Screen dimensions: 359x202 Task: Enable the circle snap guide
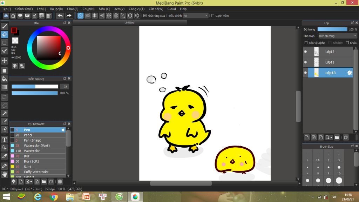(x=116, y=15)
